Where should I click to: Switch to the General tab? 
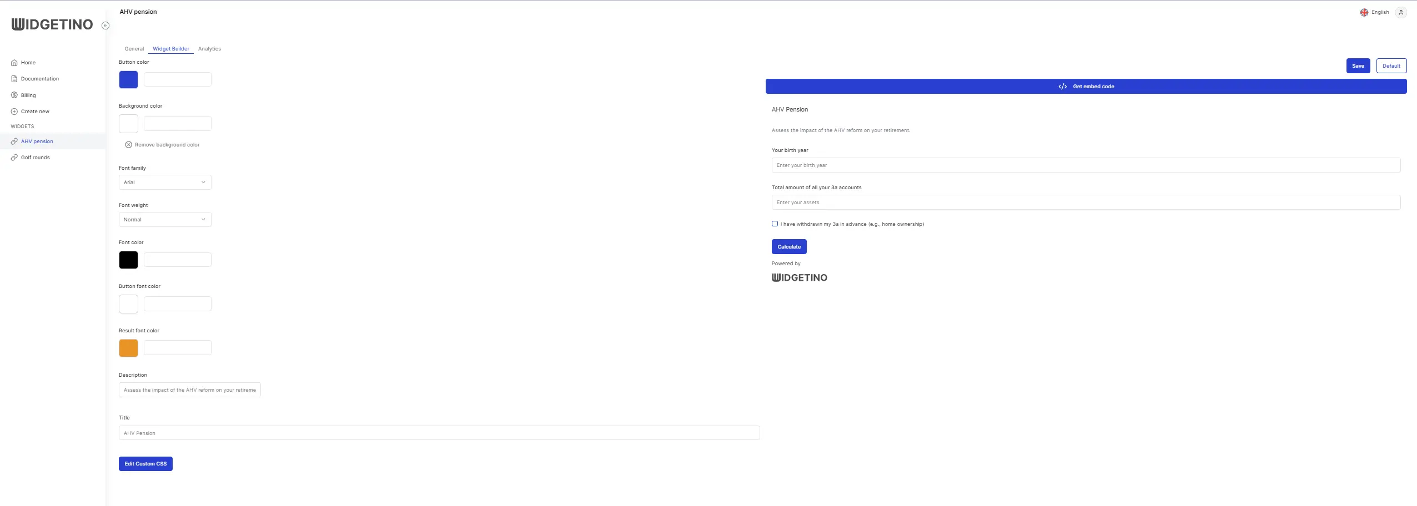pyautogui.click(x=134, y=49)
